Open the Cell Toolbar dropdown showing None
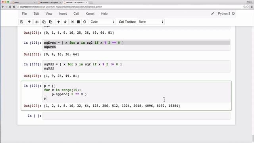Screen dimensions: 254x143 tap(151, 22)
